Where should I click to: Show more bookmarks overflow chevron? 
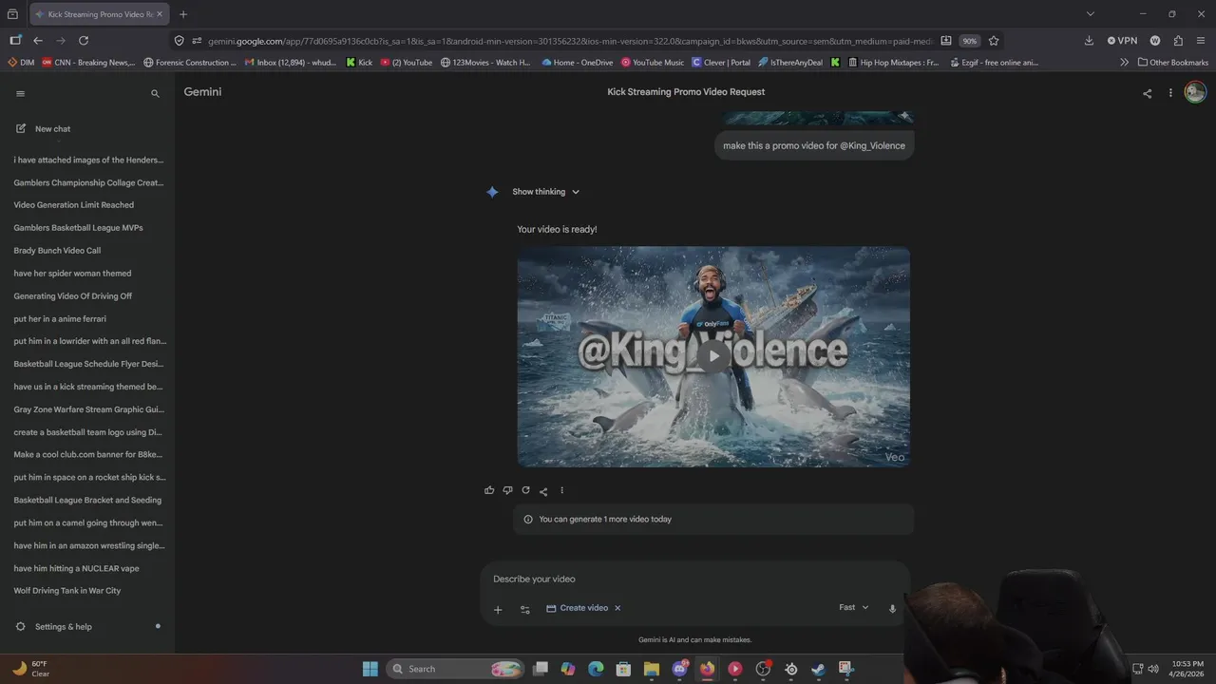1125,63
